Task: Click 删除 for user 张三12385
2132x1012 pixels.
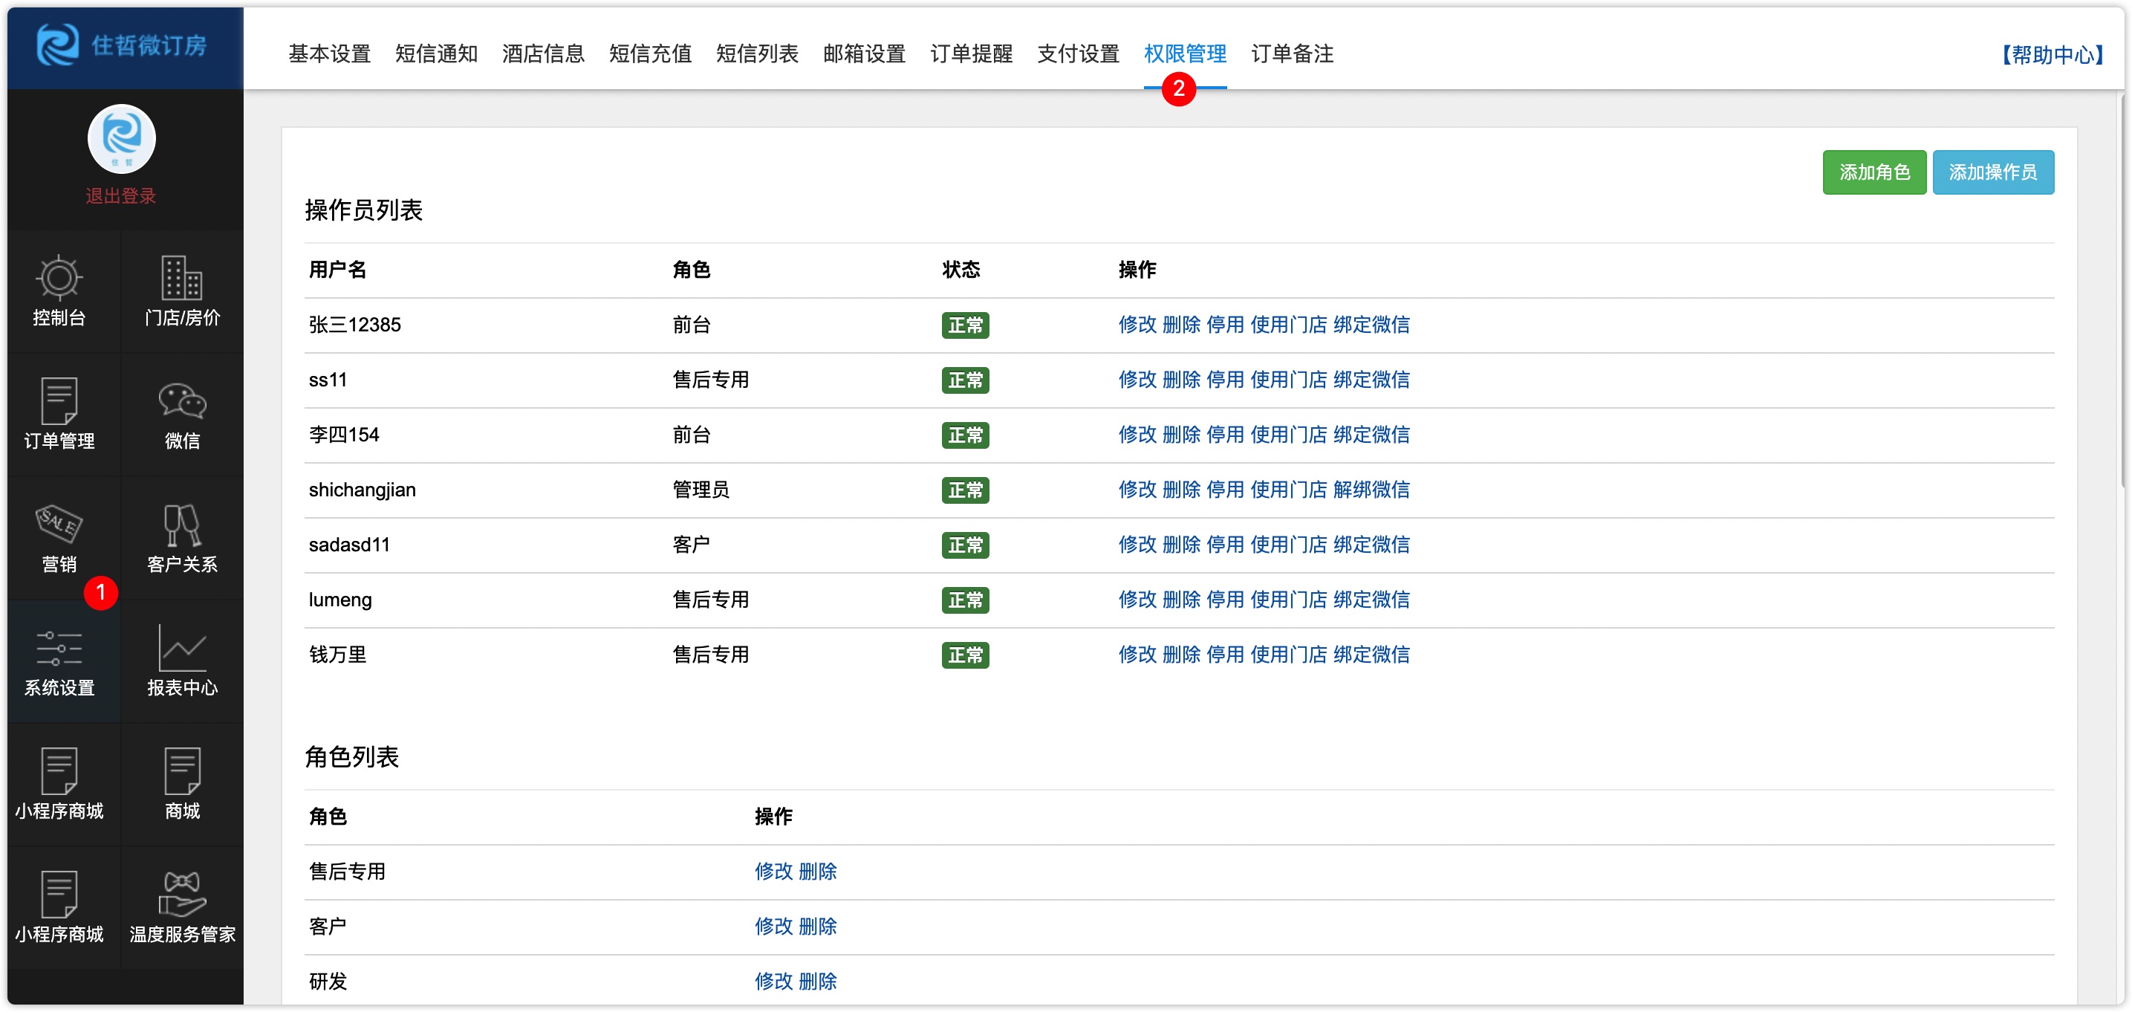Action: click(x=1181, y=325)
